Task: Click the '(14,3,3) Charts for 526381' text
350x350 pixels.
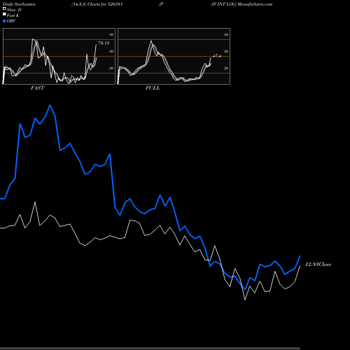Action: 97,4
